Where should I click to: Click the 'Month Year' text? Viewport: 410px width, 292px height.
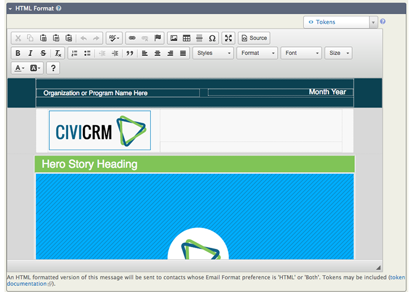pos(327,92)
